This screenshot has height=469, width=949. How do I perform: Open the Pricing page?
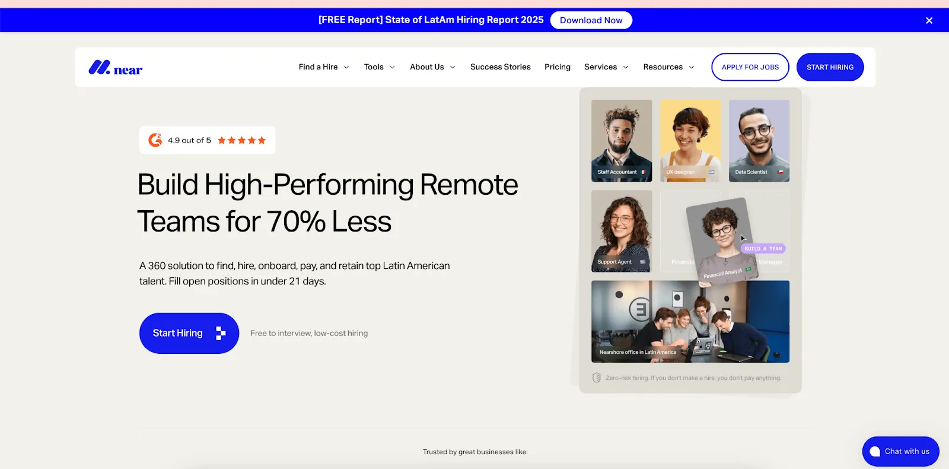[x=557, y=67]
